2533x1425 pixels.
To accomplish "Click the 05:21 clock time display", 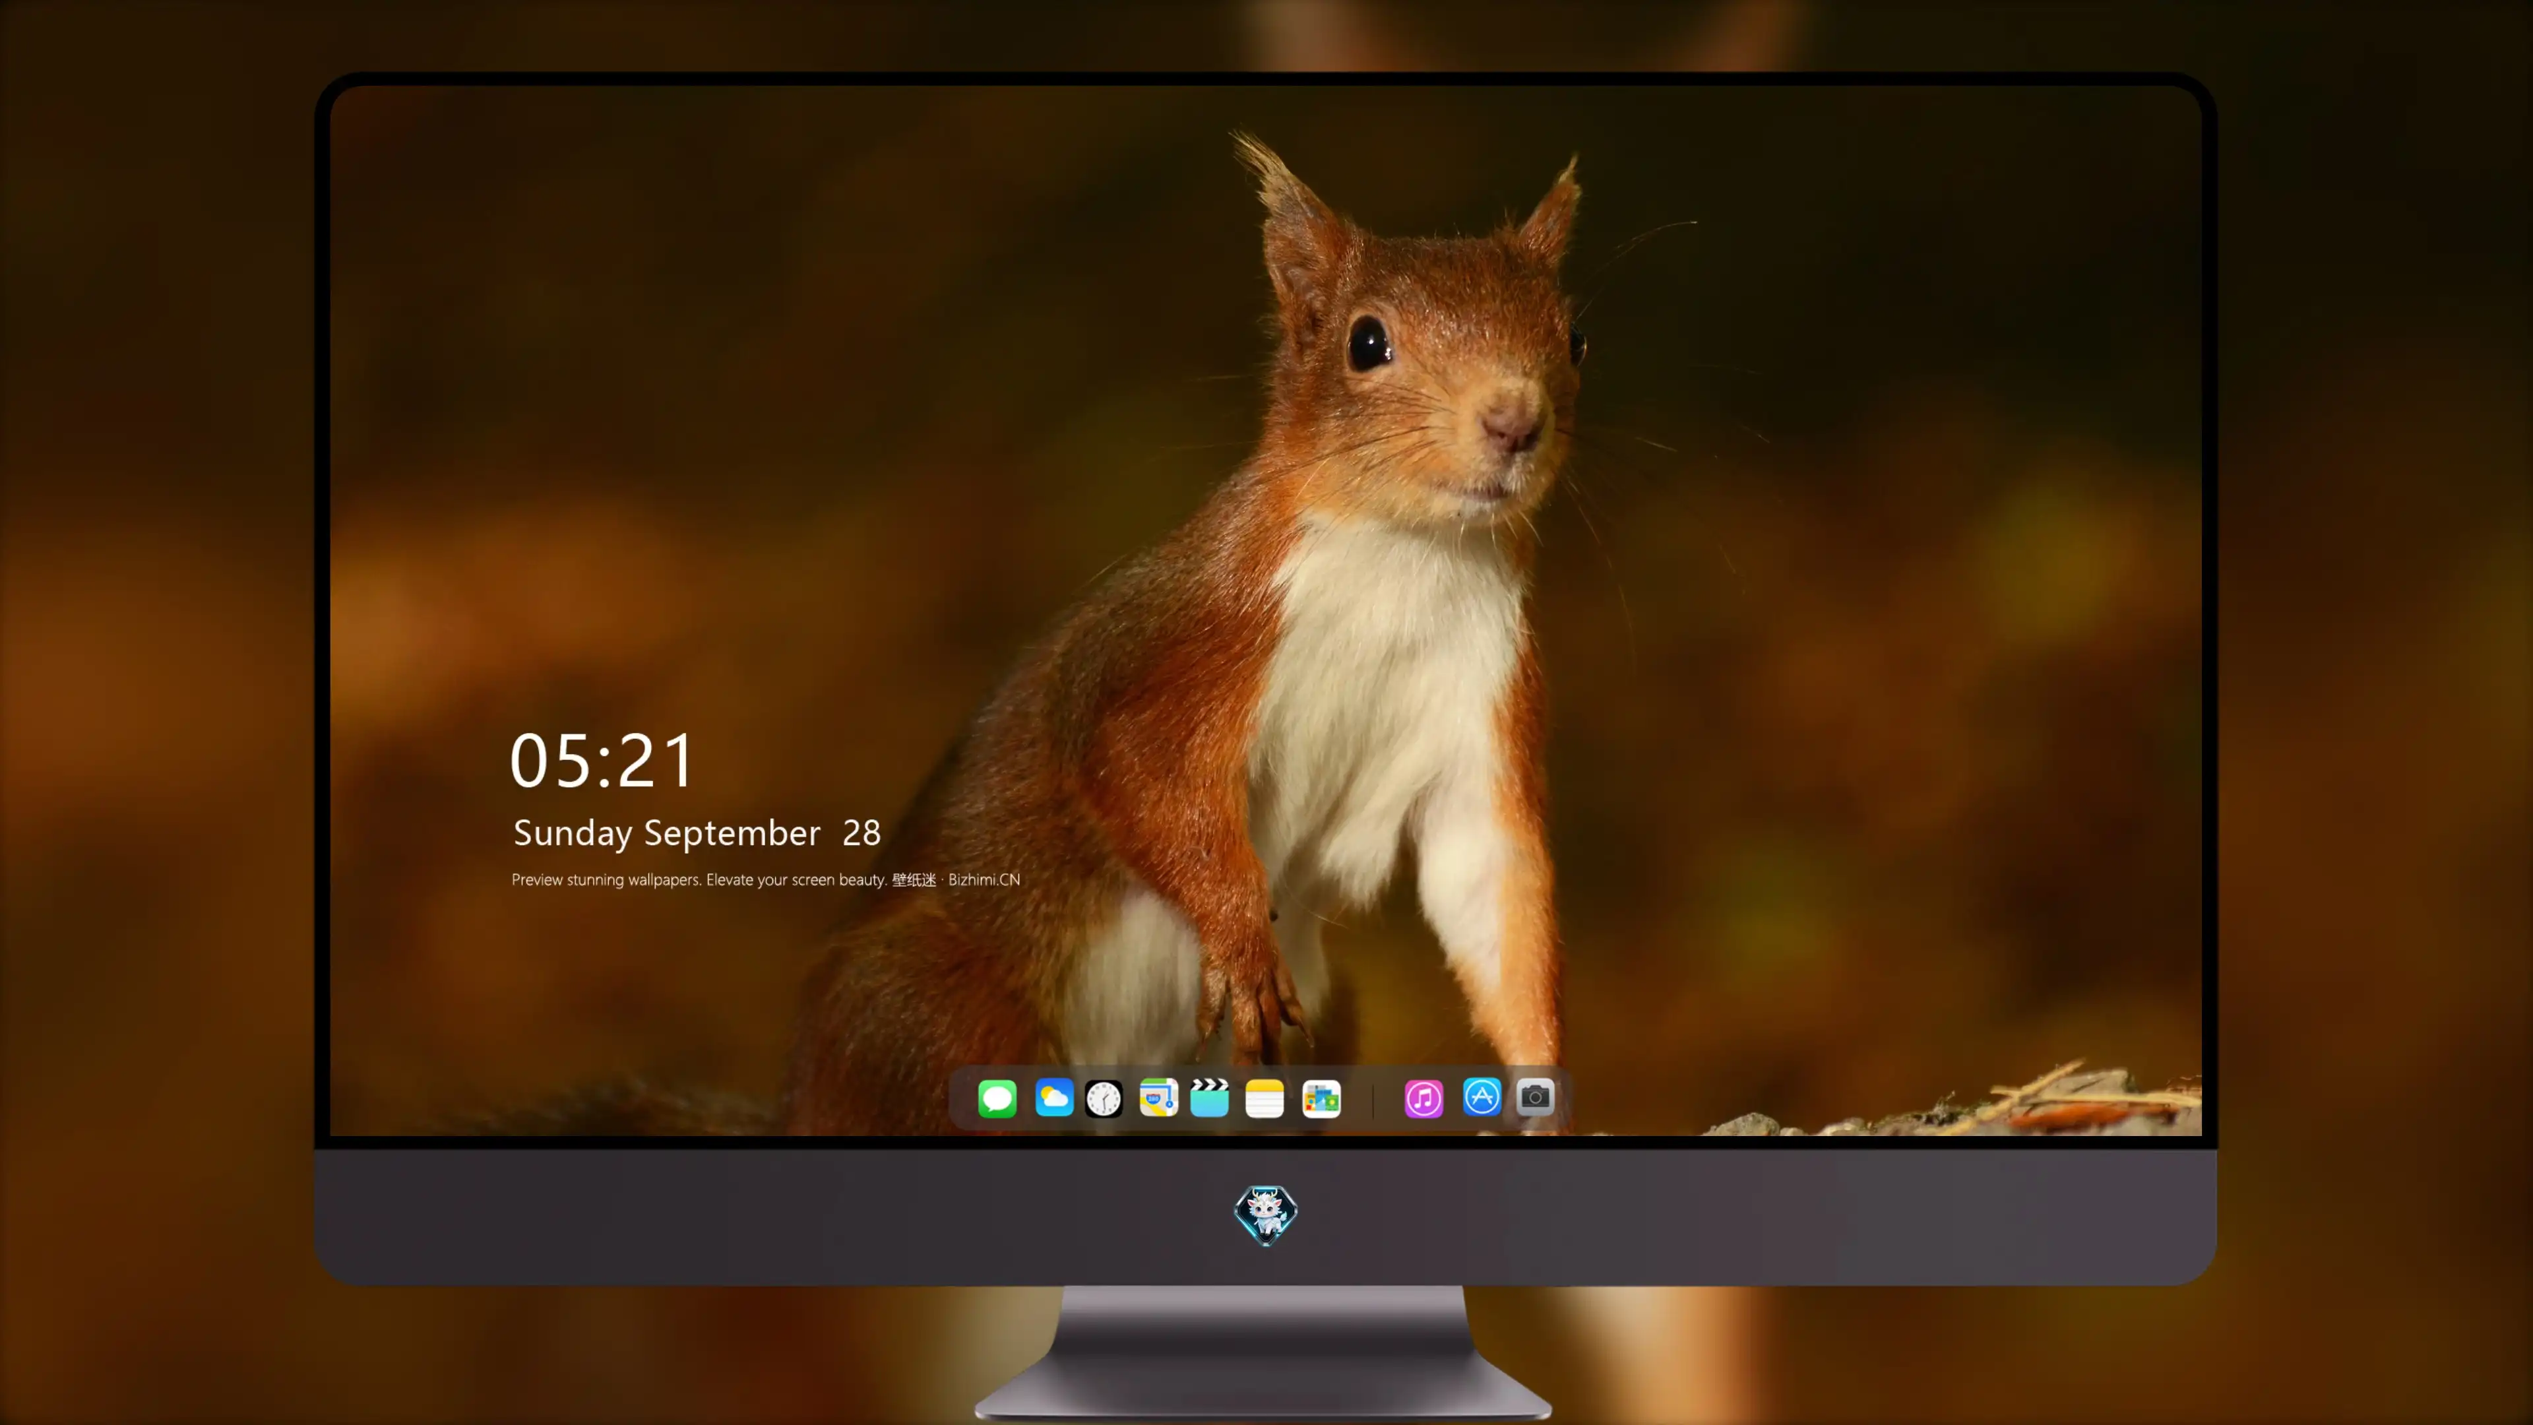I will (x=602, y=761).
